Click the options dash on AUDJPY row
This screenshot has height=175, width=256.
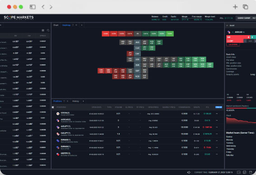[217, 127]
